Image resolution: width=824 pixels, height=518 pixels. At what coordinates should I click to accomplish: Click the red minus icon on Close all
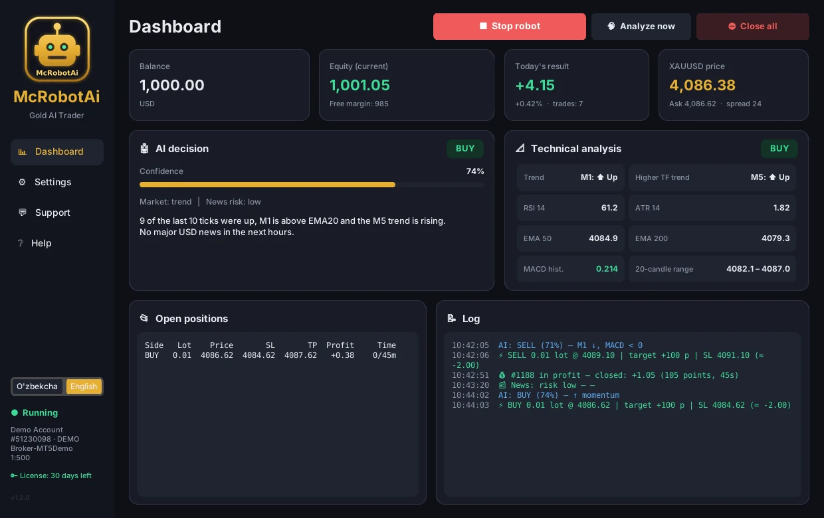coord(732,27)
